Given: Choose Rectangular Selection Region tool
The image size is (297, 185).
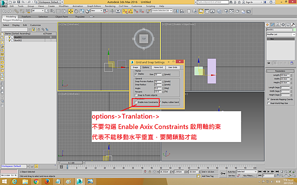Looking at the screenshot, I should 58,11.
